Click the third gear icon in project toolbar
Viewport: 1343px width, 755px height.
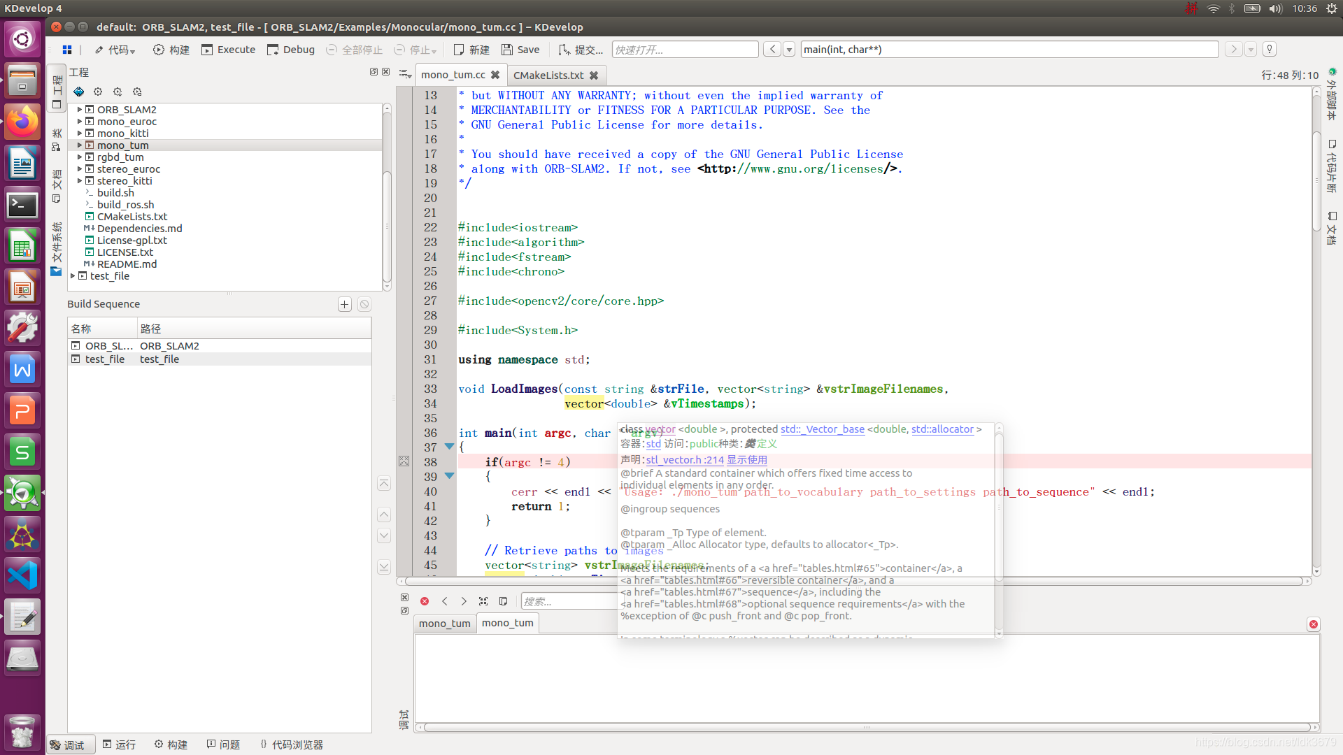(x=137, y=92)
